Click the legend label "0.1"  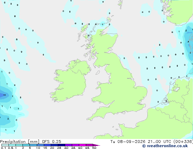(3, 148)
